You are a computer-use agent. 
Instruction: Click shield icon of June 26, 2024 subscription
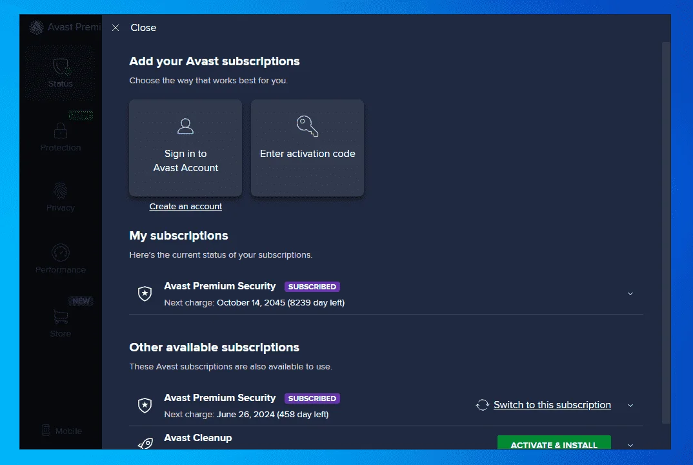point(145,406)
